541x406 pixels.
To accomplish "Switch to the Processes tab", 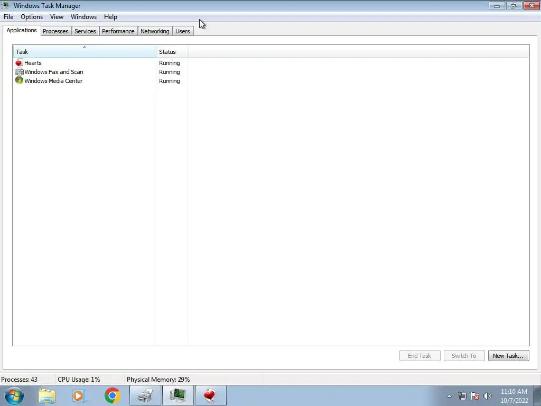I will point(55,31).
